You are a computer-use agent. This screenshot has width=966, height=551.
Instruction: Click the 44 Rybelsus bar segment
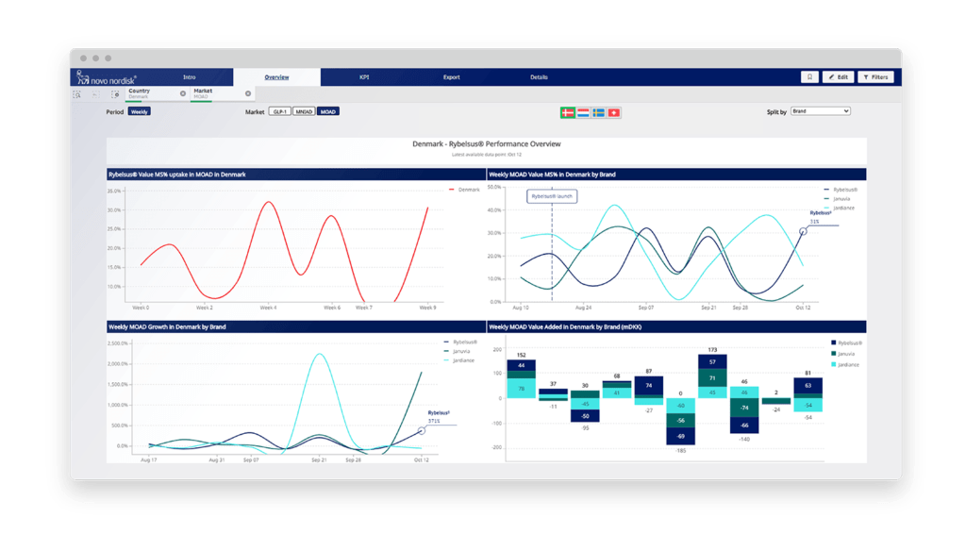[x=521, y=365]
